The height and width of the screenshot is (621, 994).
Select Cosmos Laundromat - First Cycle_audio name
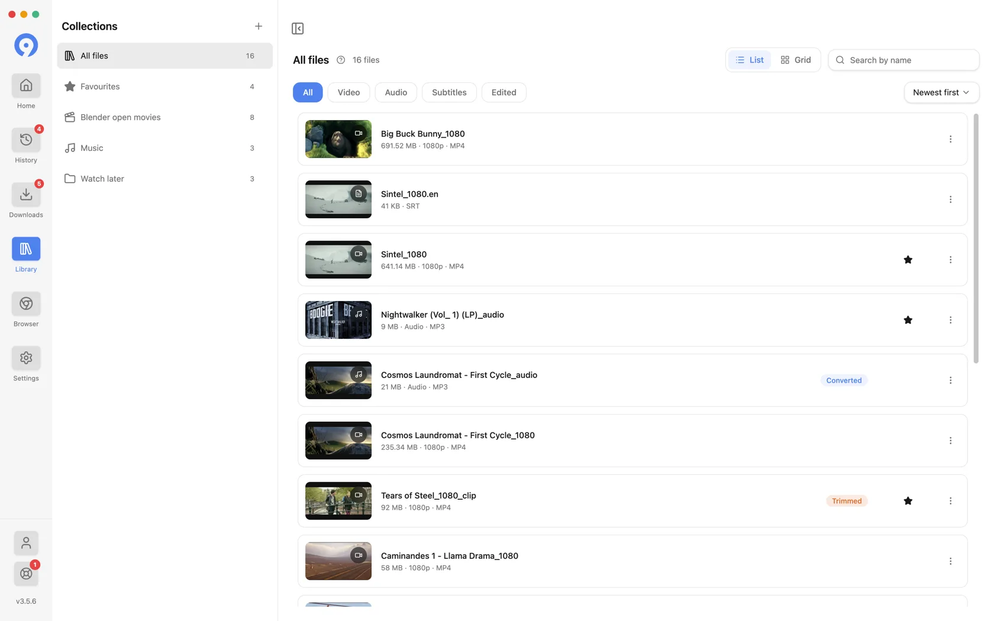point(459,375)
